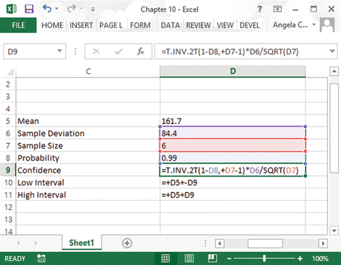
Task: Open Ribbon Display Options
Action: point(278,9)
